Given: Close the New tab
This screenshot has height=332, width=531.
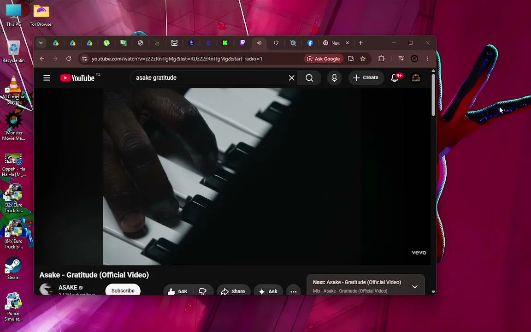Looking at the screenshot, I should pos(347,43).
